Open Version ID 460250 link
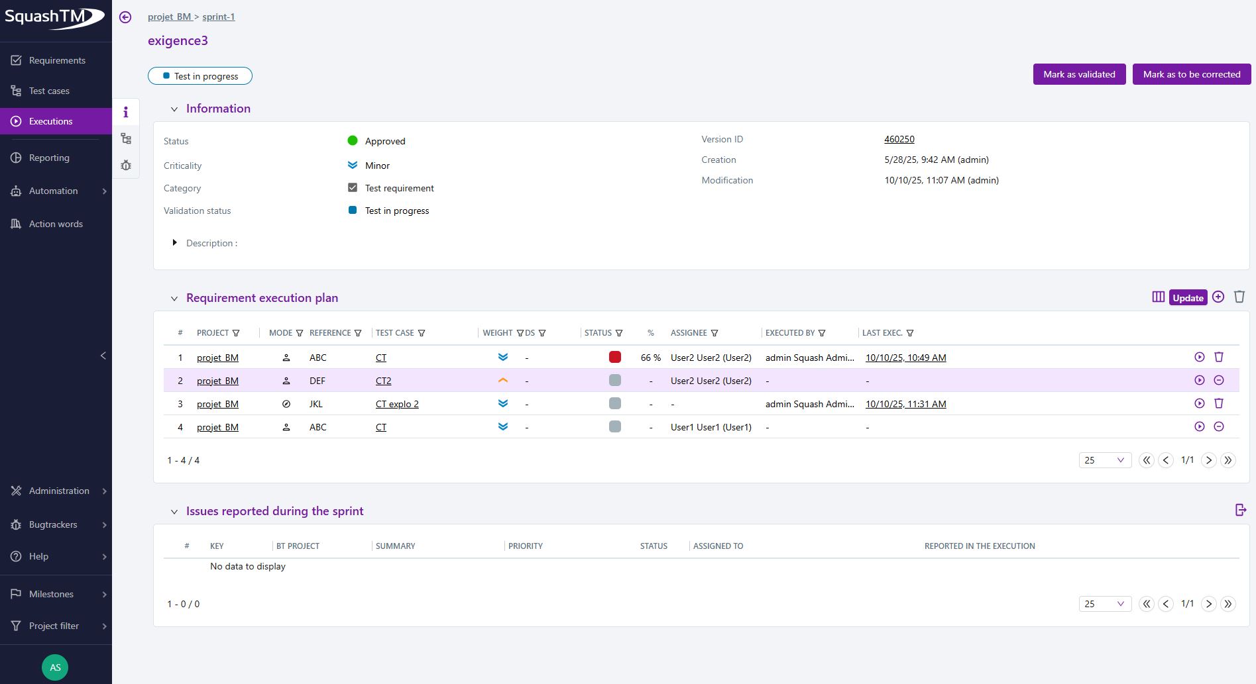The height and width of the screenshot is (684, 1256). click(899, 139)
